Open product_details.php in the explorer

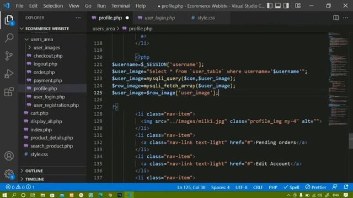[51, 138]
